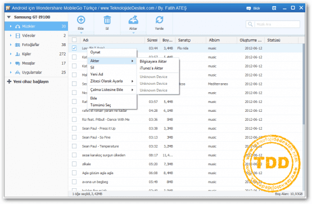Choose Tümünü Seç in the context menu
This screenshot has height=204, width=312.
click(112, 105)
